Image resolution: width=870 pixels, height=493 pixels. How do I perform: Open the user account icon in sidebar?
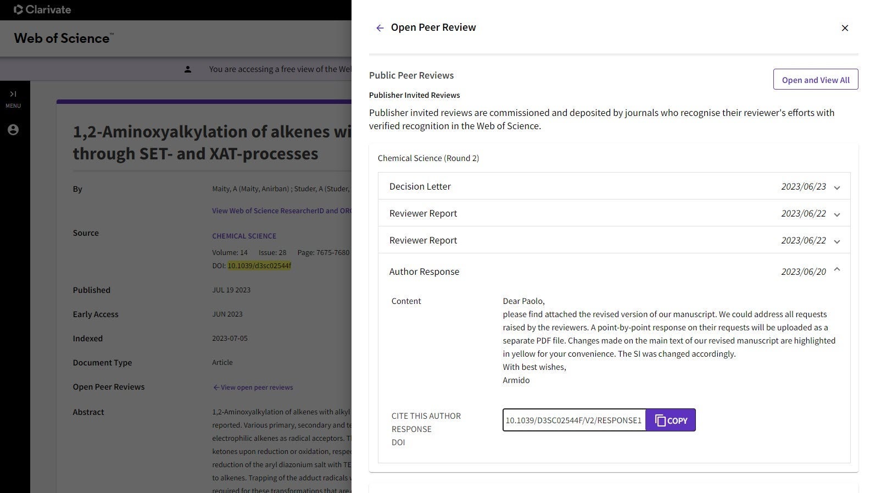(13, 130)
